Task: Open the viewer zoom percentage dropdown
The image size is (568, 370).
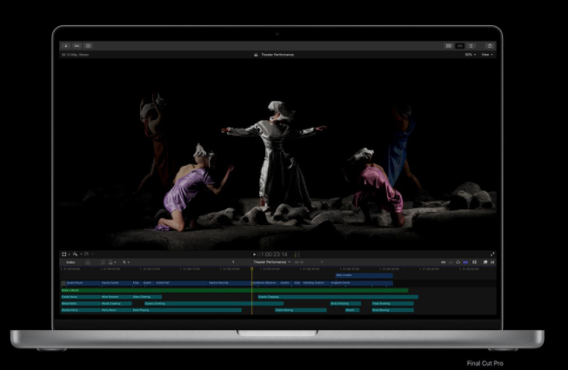Action: point(469,55)
